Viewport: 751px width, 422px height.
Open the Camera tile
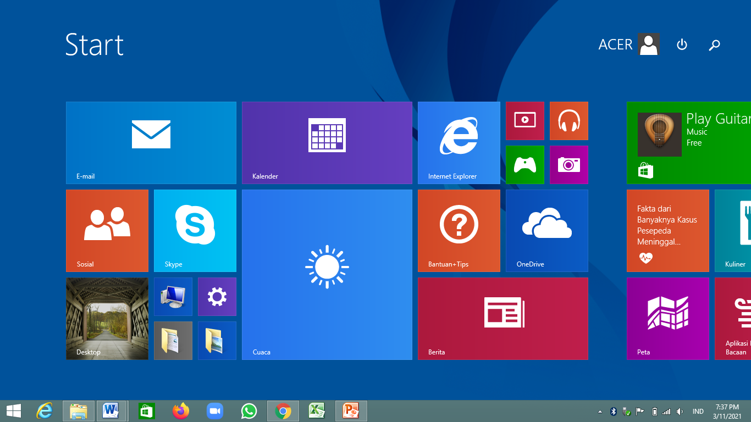[x=568, y=164]
